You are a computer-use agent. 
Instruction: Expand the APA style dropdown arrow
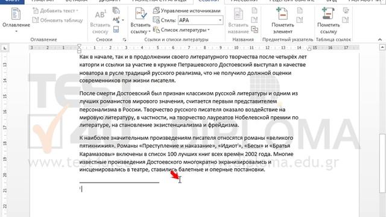coord(220,20)
